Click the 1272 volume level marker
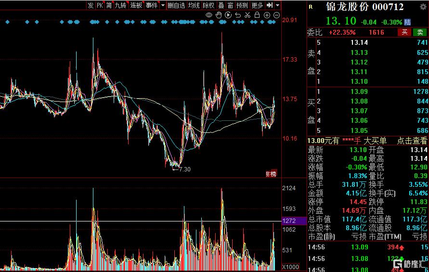 (x=294, y=221)
